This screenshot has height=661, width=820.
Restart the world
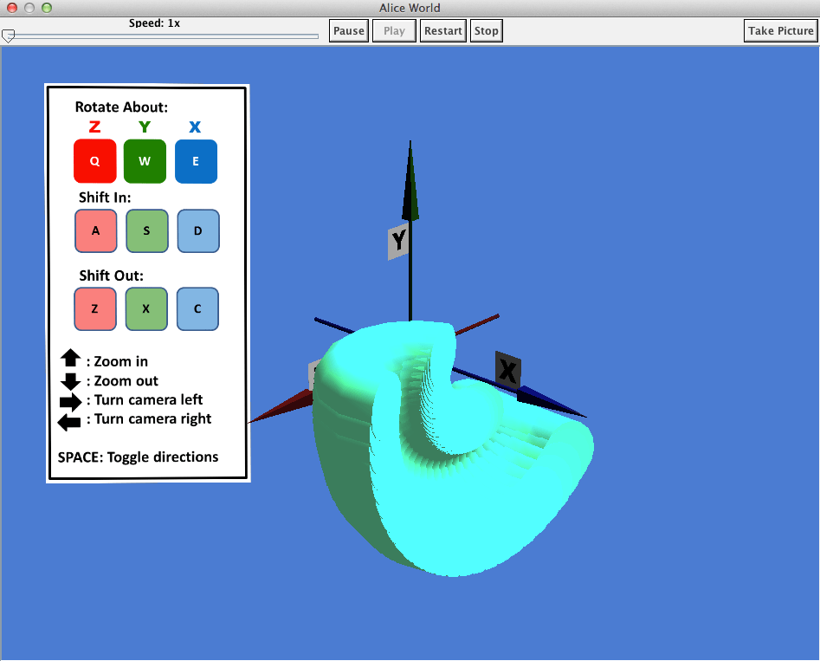point(443,31)
